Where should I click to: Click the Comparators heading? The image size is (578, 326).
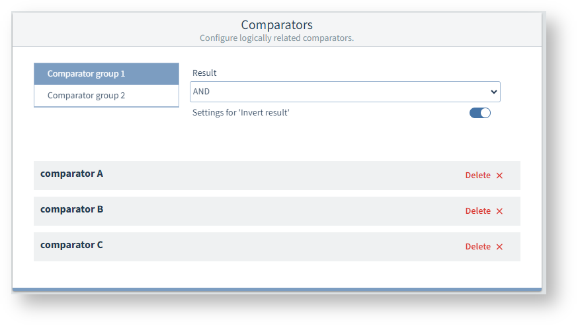click(276, 25)
